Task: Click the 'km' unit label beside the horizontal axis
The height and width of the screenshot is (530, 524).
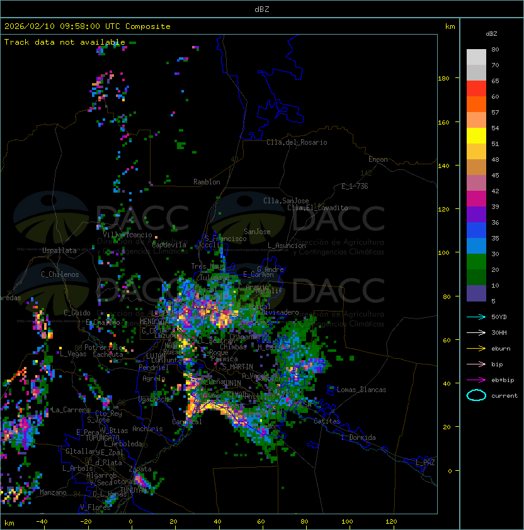Action: point(9,523)
